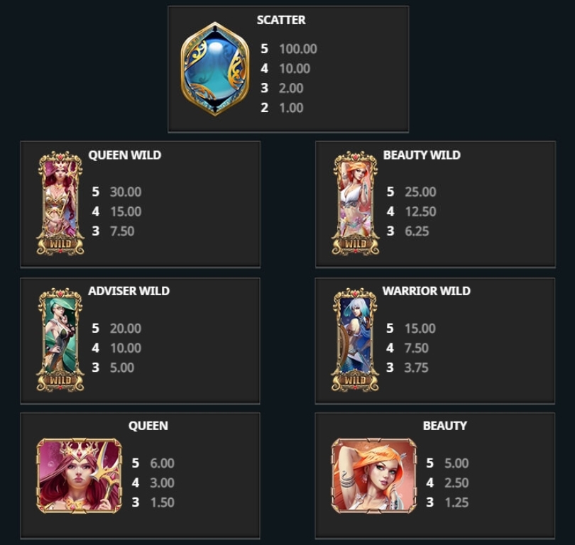Select the Beauty portrait symbol
The image size is (575, 545).
pyautogui.click(x=374, y=475)
